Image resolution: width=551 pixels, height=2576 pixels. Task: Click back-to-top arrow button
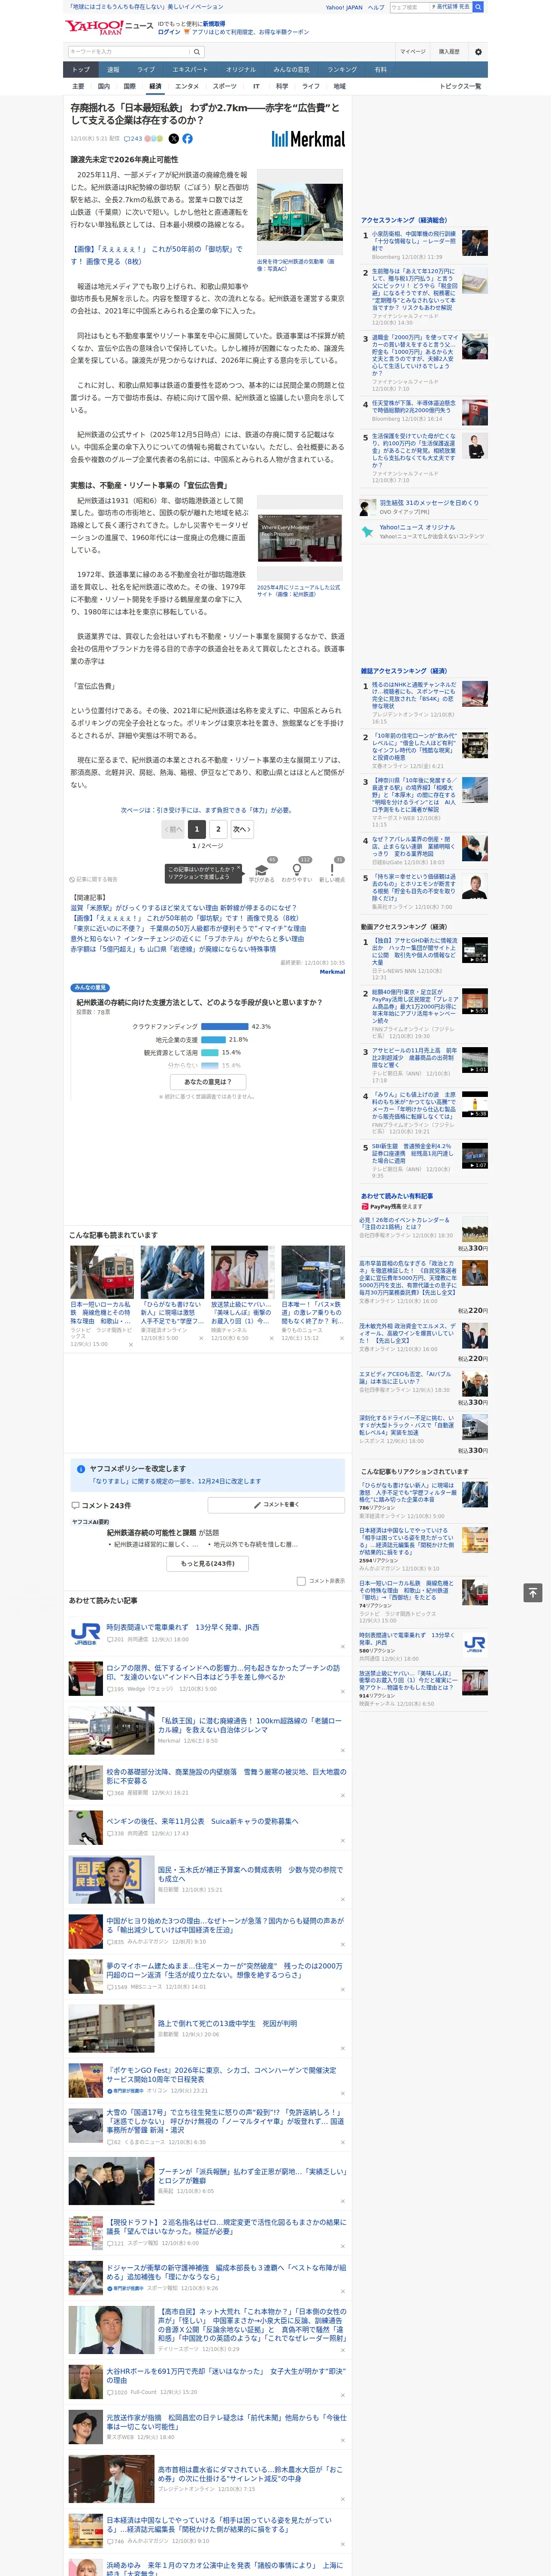(x=533, y=1592)
